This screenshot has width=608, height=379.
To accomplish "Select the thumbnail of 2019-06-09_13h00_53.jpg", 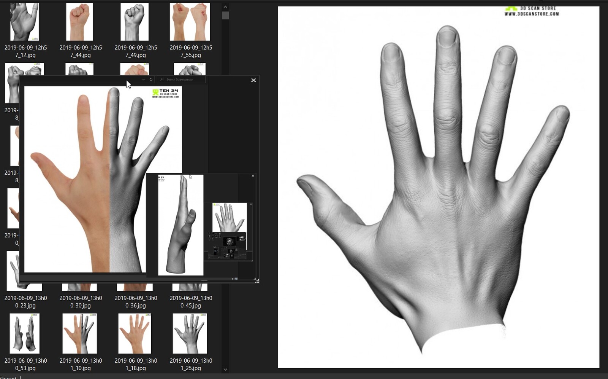I will click(x=24, y=334).
